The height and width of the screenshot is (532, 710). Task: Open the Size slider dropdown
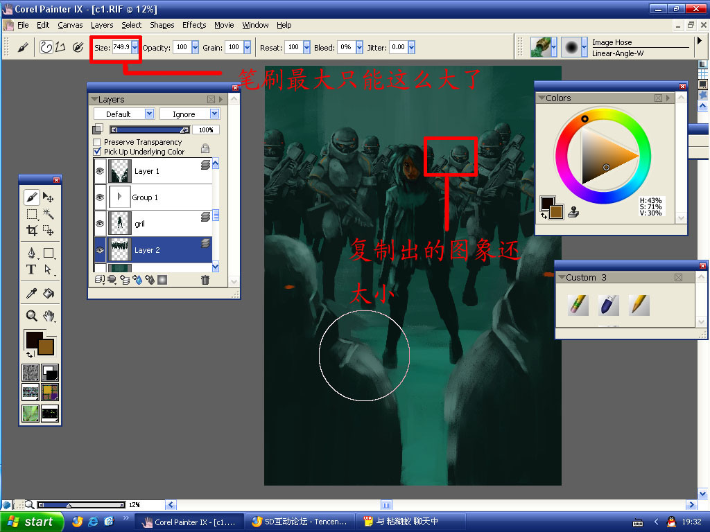pyautogui.click(x=135, y=47)
